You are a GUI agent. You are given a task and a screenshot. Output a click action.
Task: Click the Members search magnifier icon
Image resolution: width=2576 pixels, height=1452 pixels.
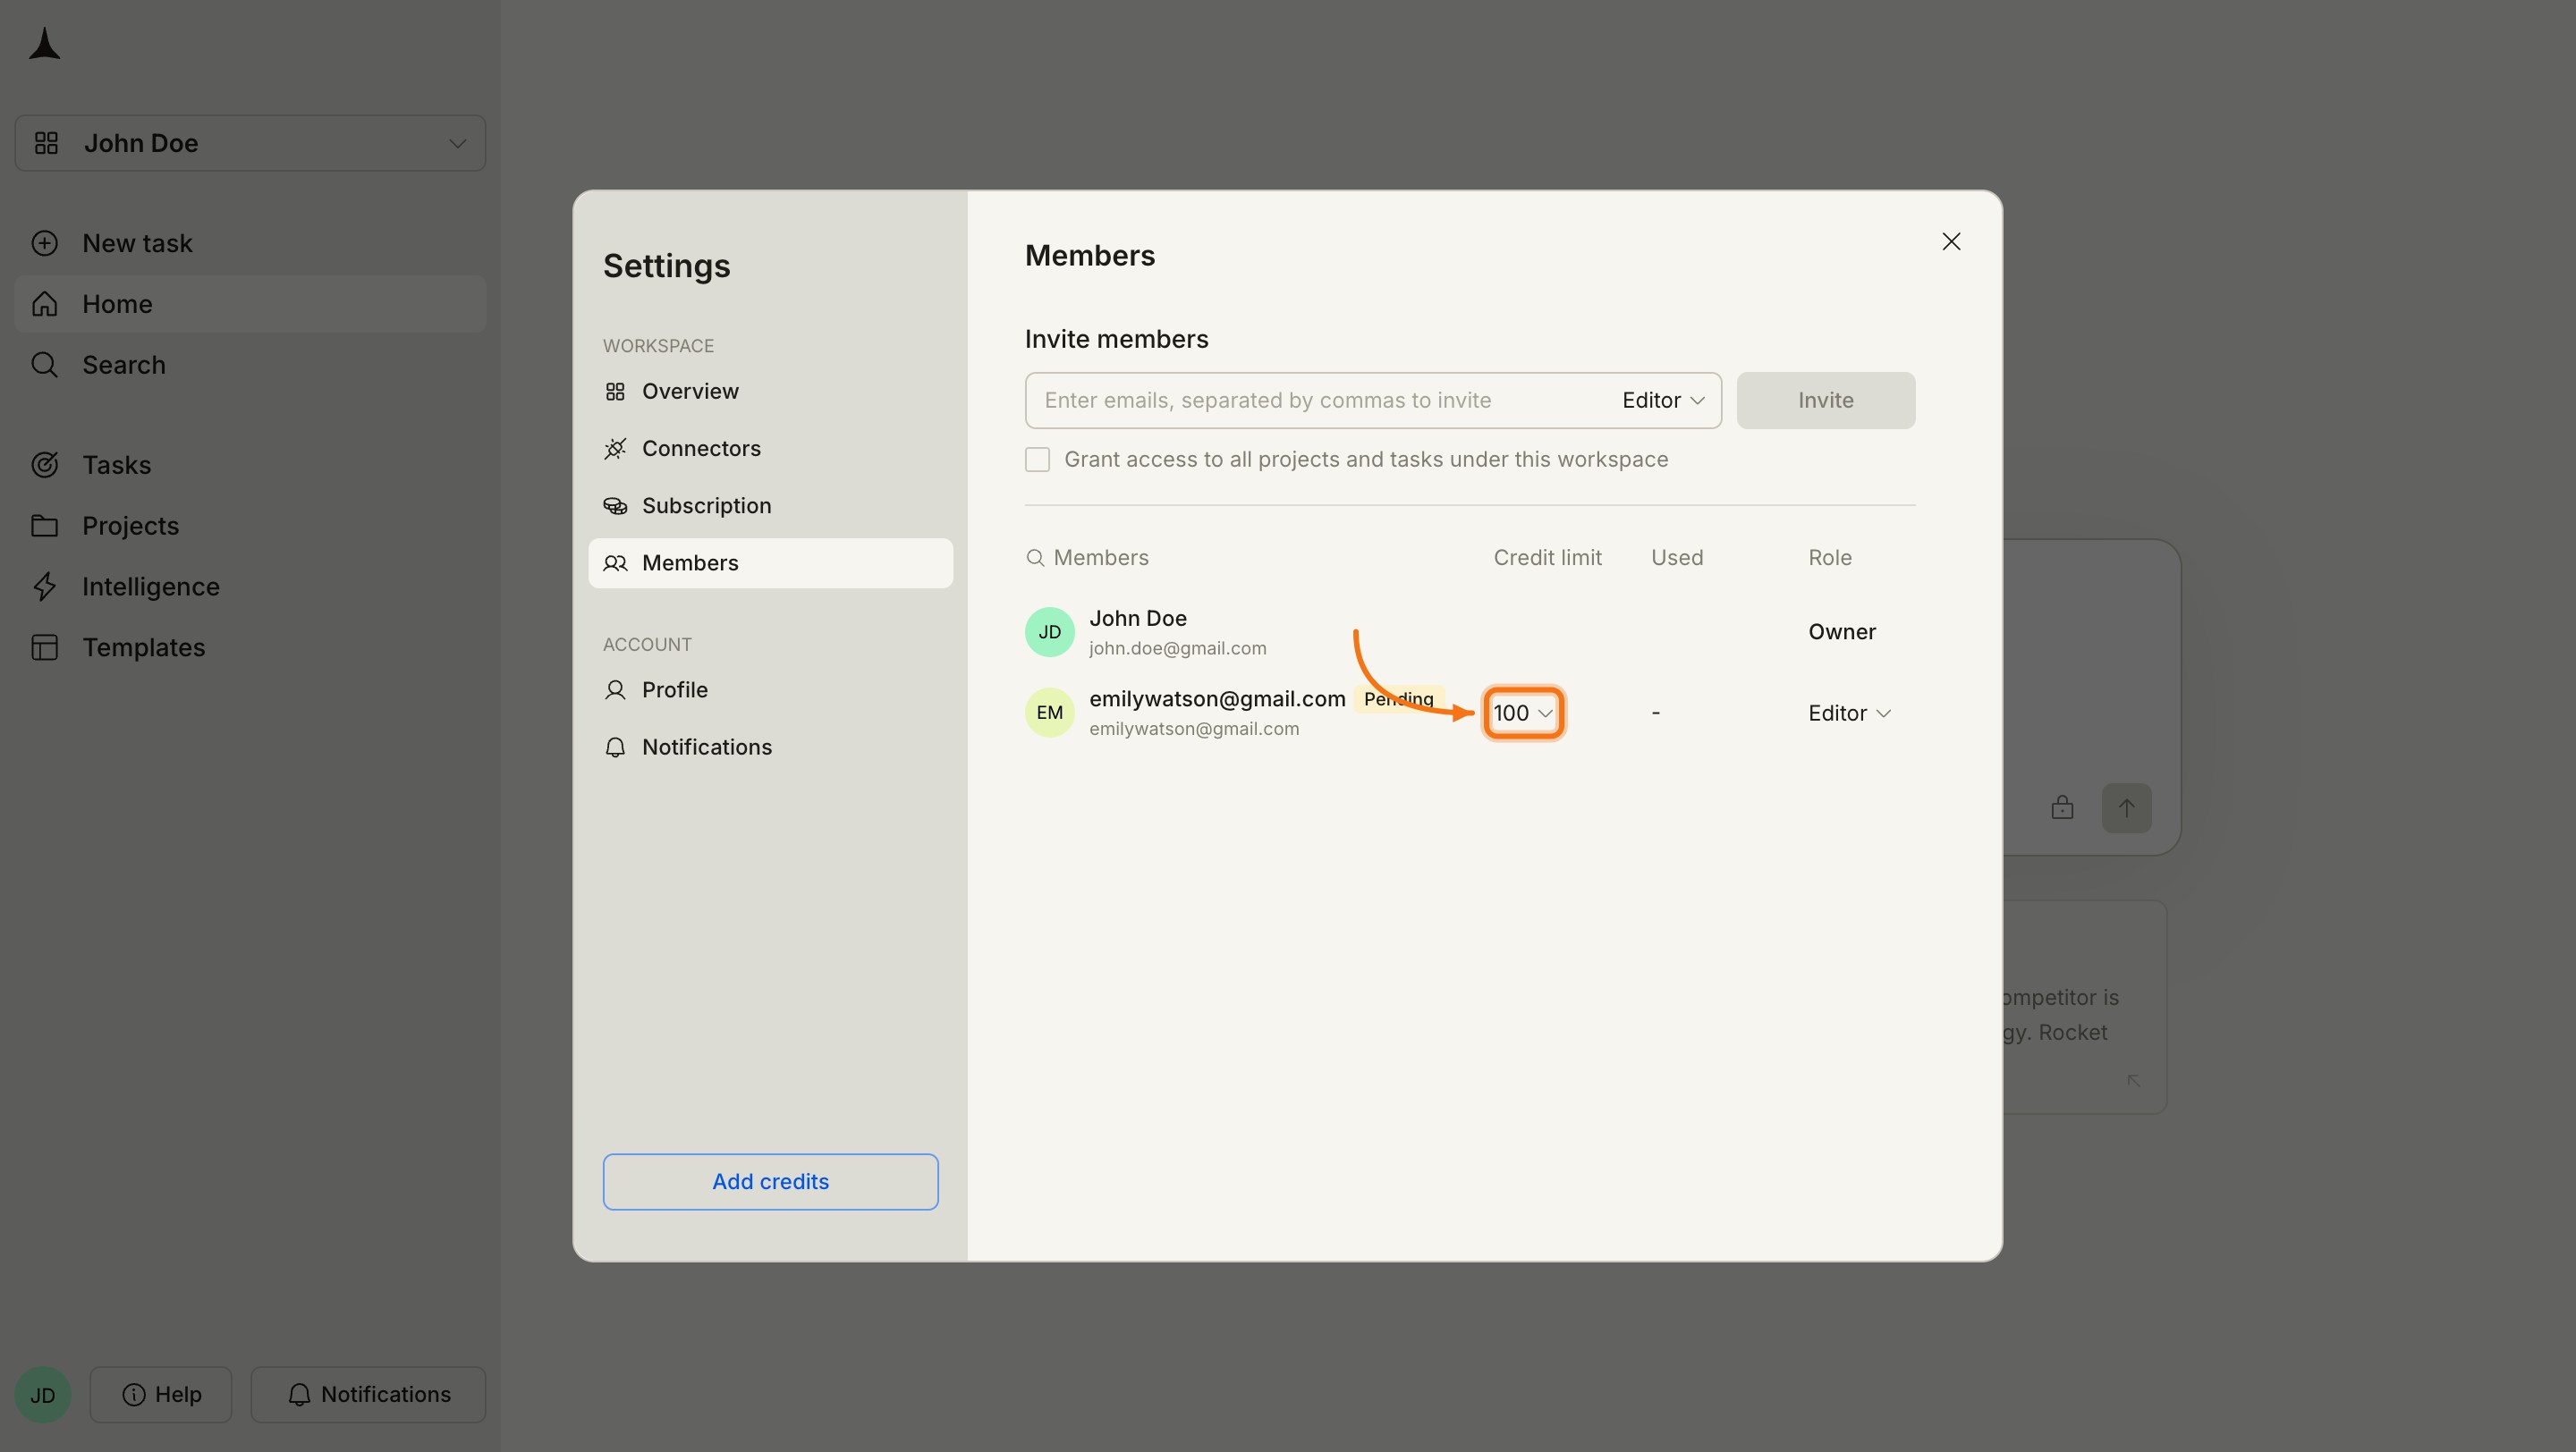pyautogui.click(x=1035, y=558)
